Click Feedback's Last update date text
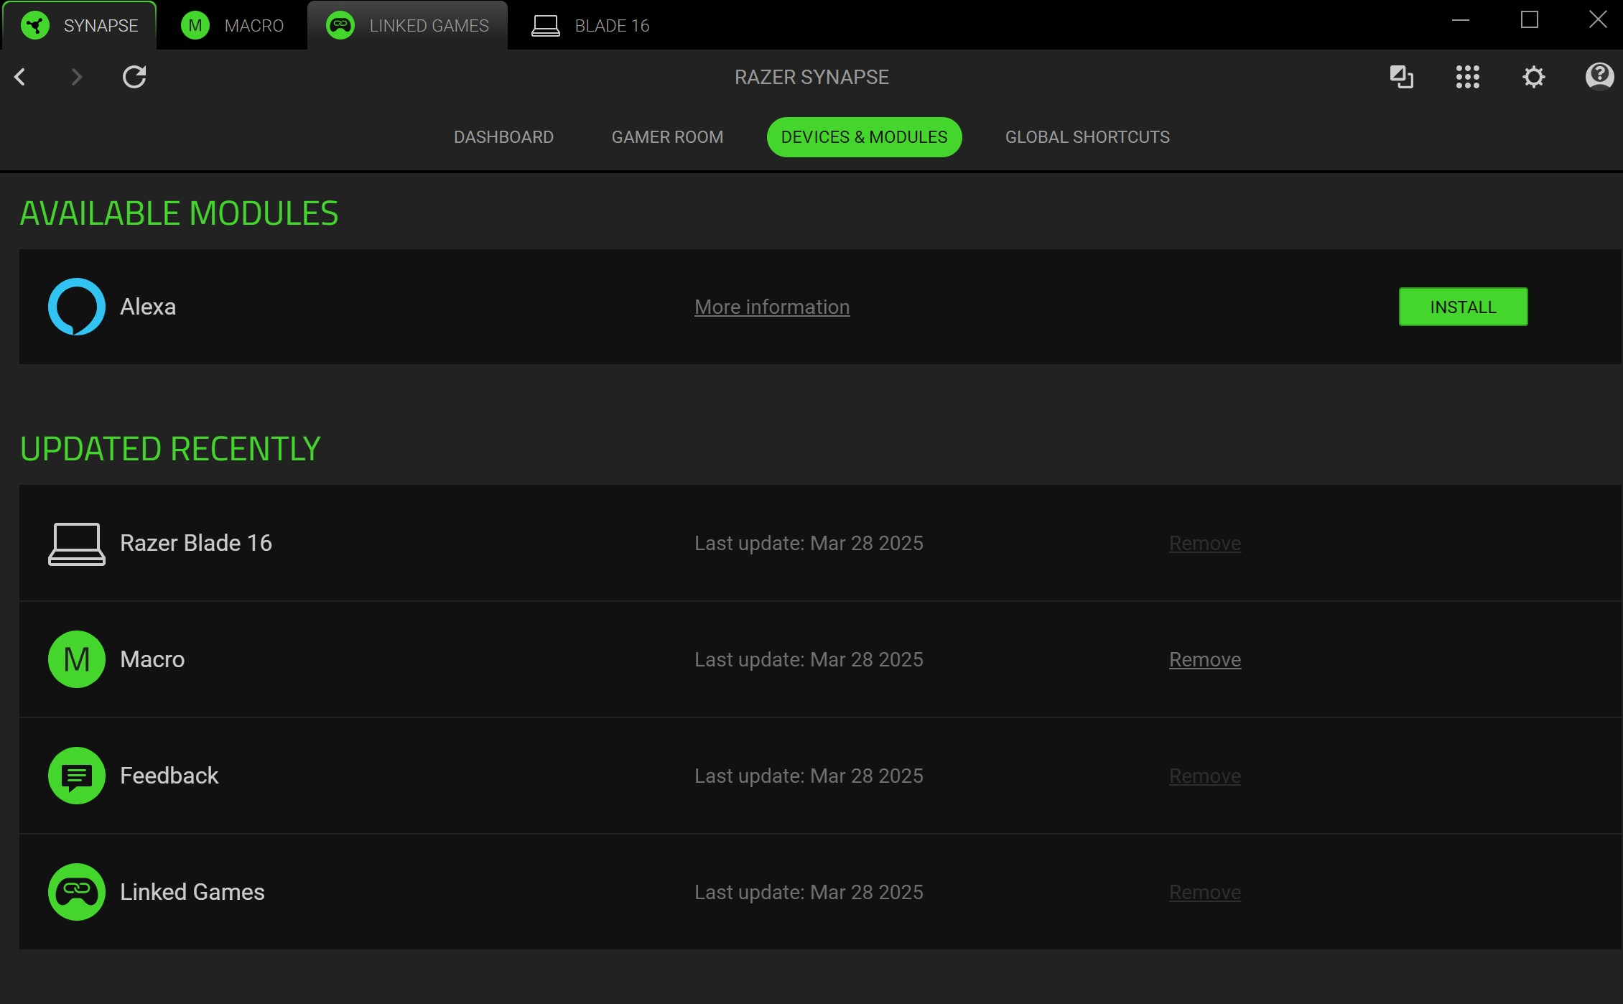Screen dimensions: 1623x1004 809,776
